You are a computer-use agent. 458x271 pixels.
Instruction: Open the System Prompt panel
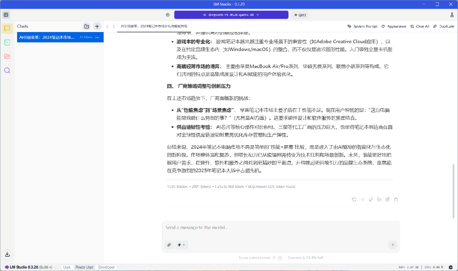click(x=362, y=27)
